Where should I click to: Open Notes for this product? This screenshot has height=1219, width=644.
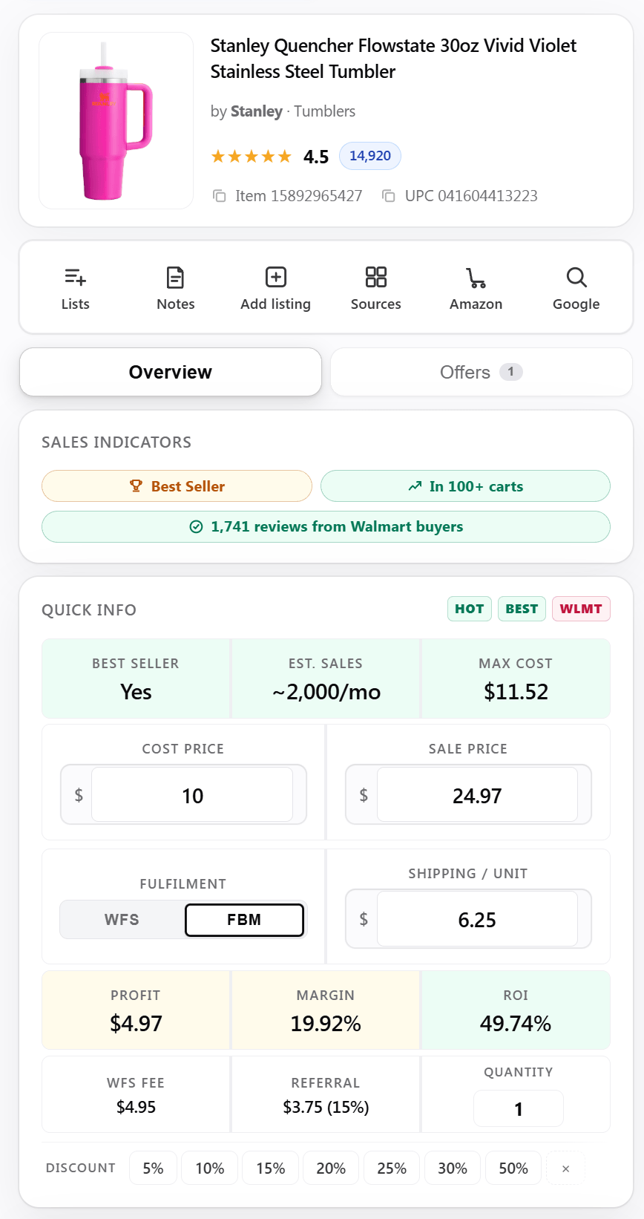click(x=175, y=288)
